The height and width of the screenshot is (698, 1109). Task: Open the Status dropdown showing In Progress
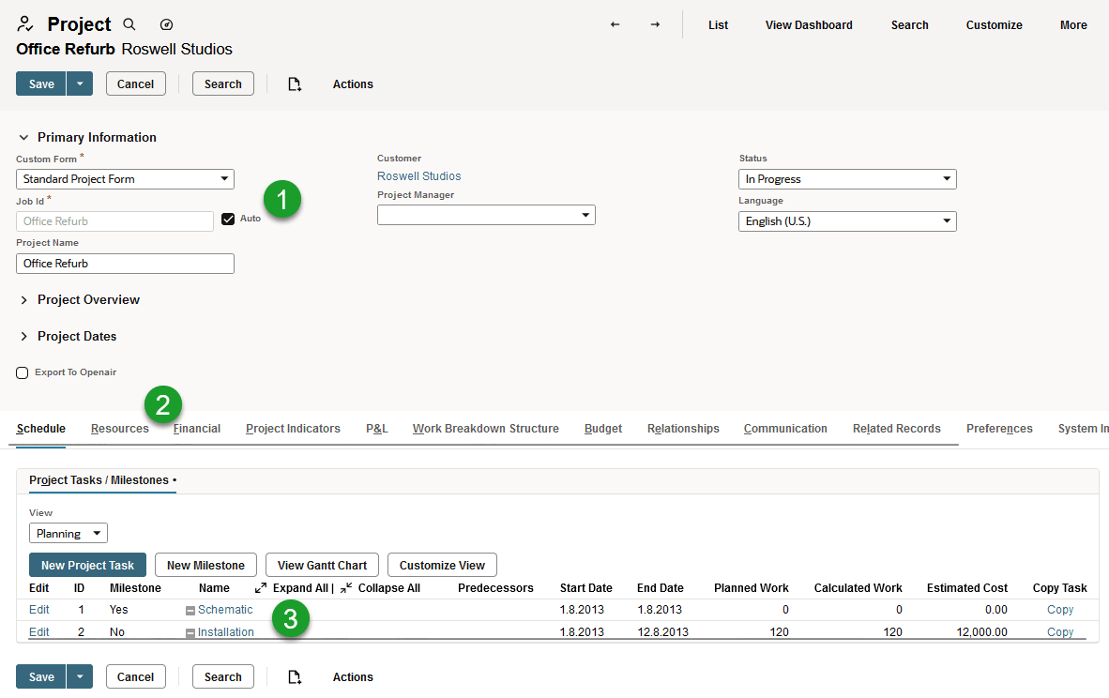click(x=847, y=179)
